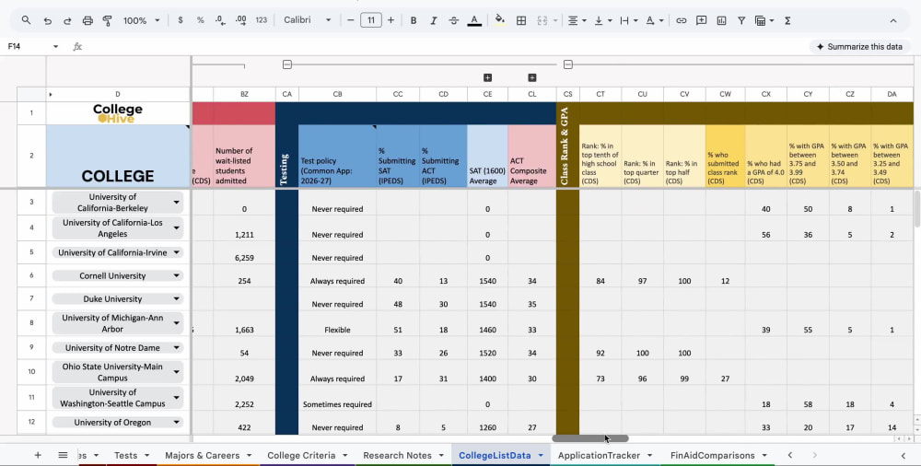This screenshot has height=466, width=921.
Task: Switch to Research Notes tab
Action: (397, 456)
